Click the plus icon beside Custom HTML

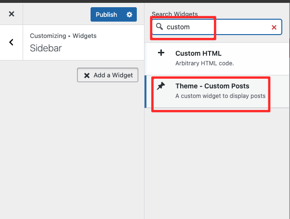tap(161, 53)
